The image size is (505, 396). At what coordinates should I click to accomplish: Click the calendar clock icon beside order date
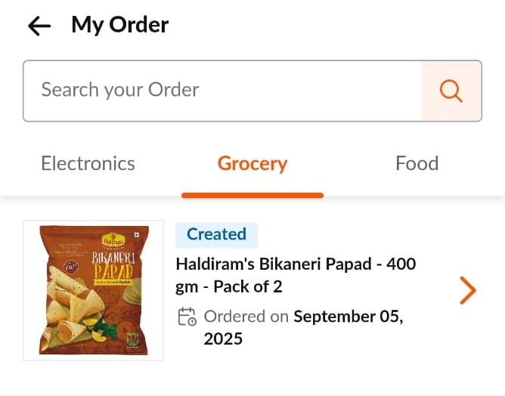click(x=187, y=317)
